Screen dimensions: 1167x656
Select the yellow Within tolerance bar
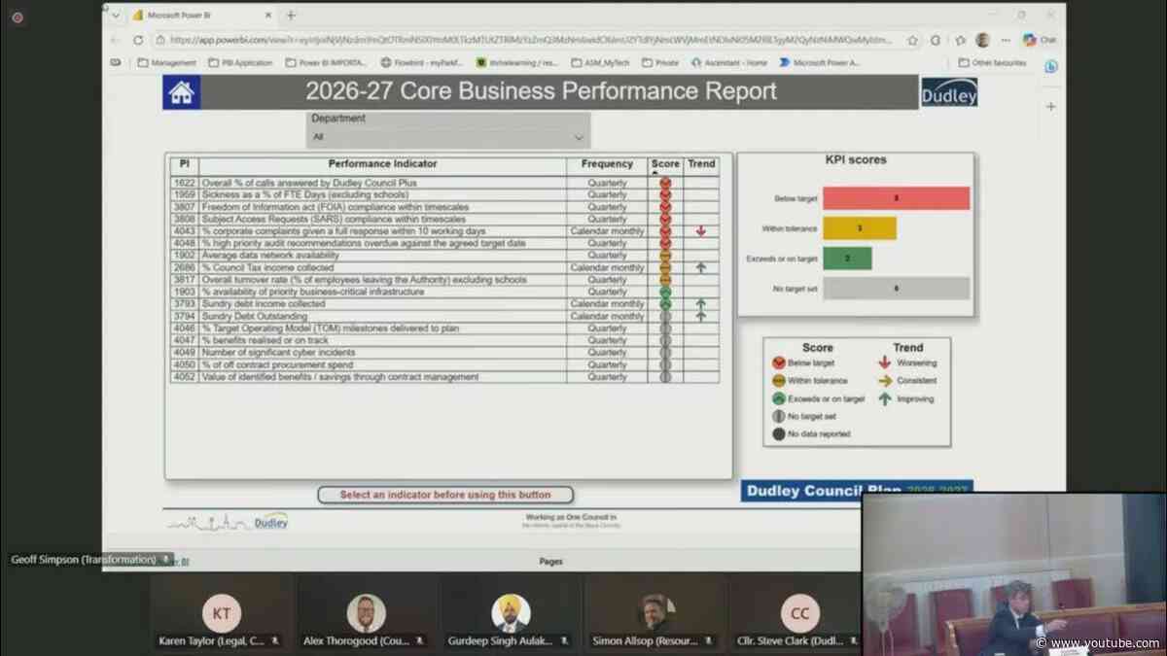click(860, 228)
